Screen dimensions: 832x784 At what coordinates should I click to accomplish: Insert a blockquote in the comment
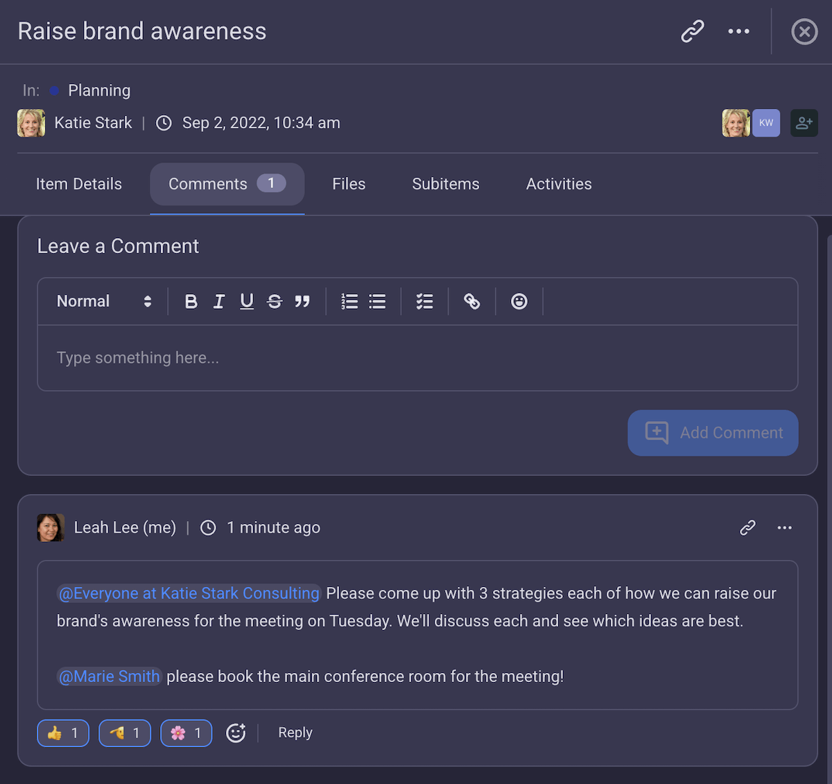(x=302, y=301)
